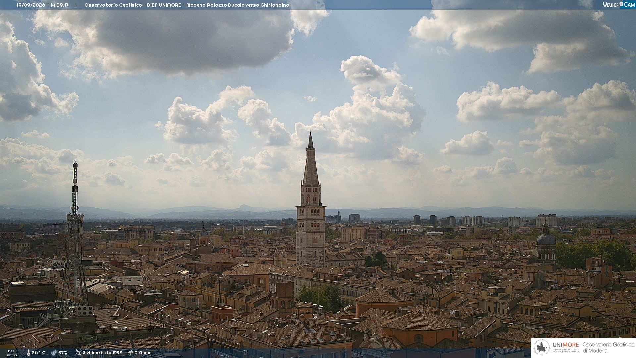
Task: Open the DATI METEO label
Action: (12, 353)
